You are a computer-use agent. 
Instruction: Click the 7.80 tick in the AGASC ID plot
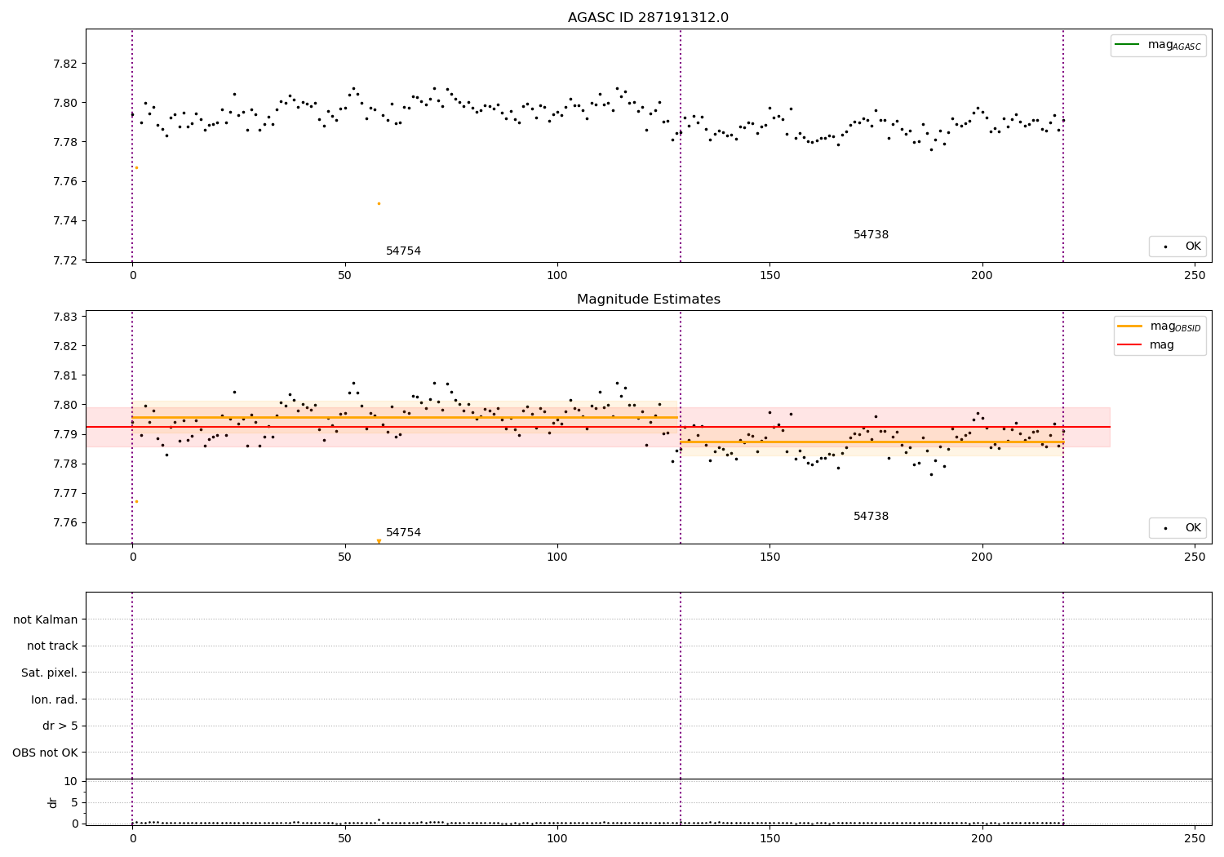coord(64,103)
